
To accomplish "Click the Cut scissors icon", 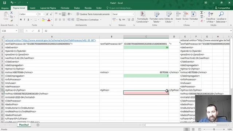I will pos(11,13).
